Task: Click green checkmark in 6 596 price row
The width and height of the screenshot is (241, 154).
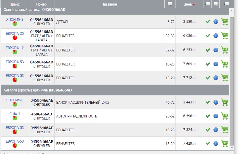Action: pyautogui.click(x=208, y=116)
